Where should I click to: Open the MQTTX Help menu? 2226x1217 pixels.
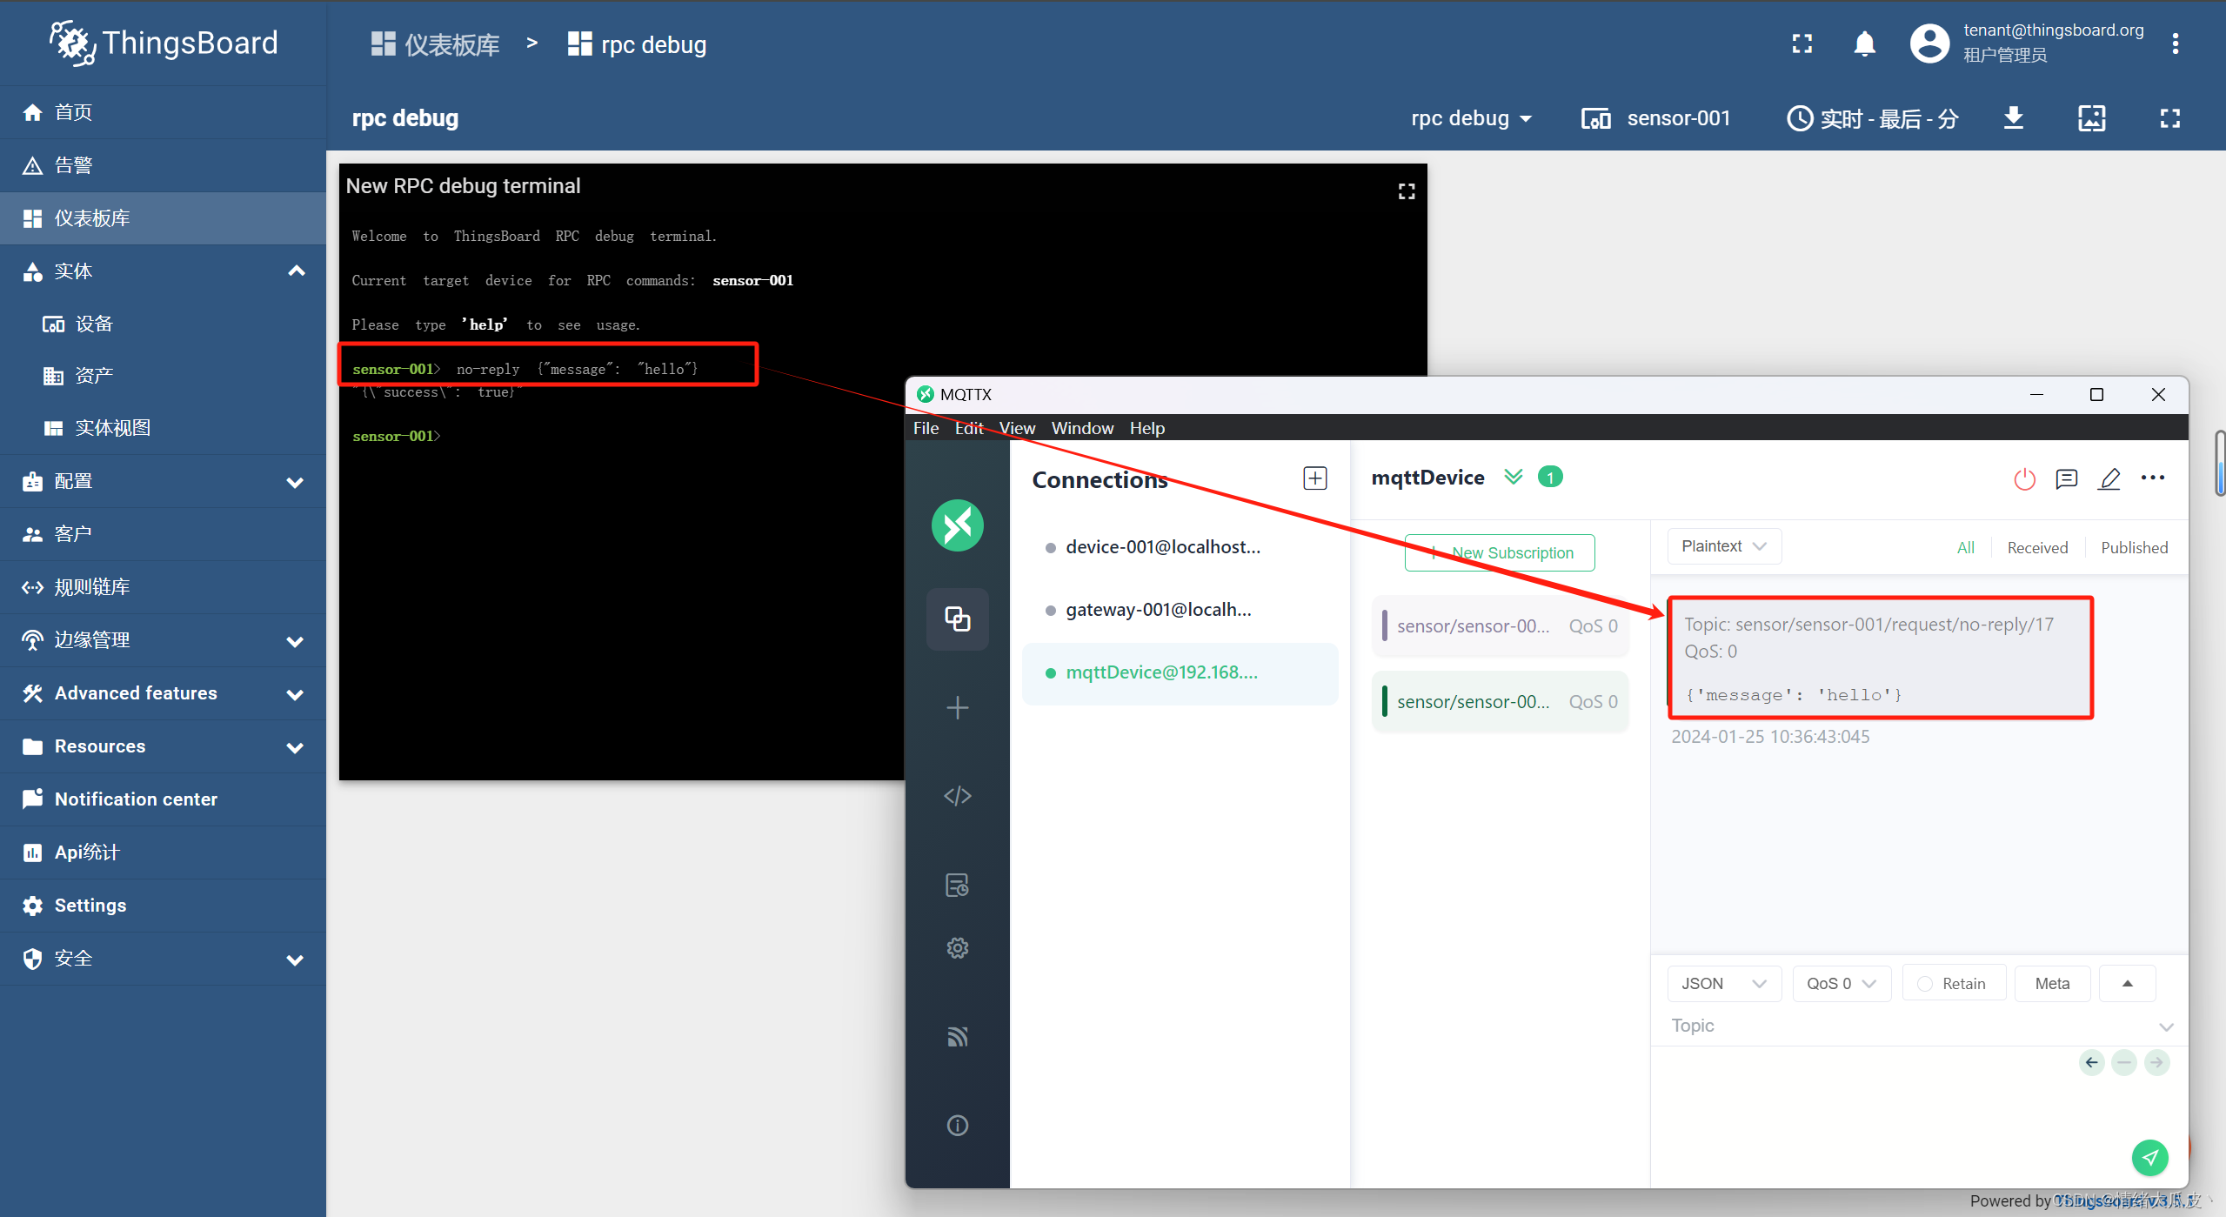click(1146, 428)
